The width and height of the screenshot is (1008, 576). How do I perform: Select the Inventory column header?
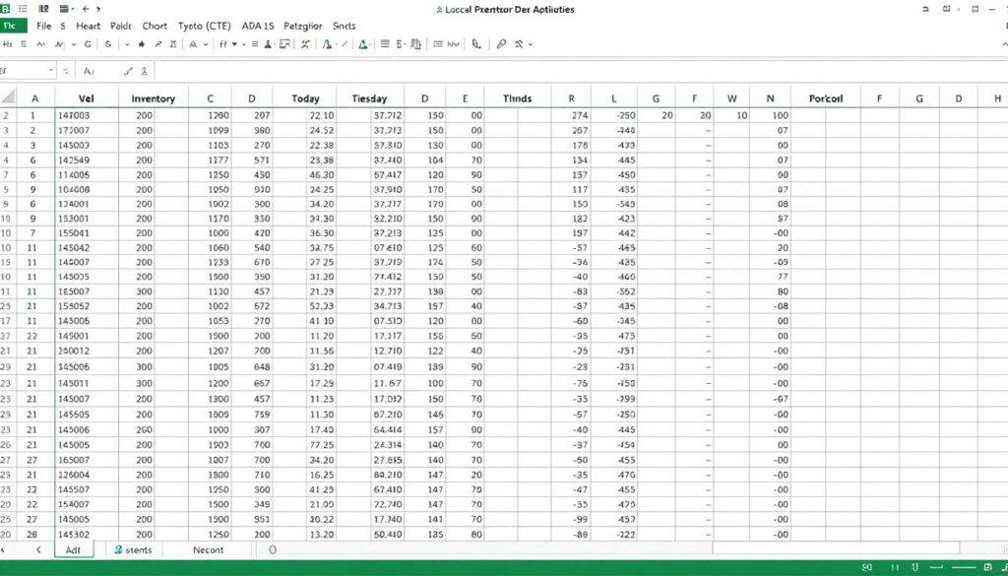(x=153, y=98)
